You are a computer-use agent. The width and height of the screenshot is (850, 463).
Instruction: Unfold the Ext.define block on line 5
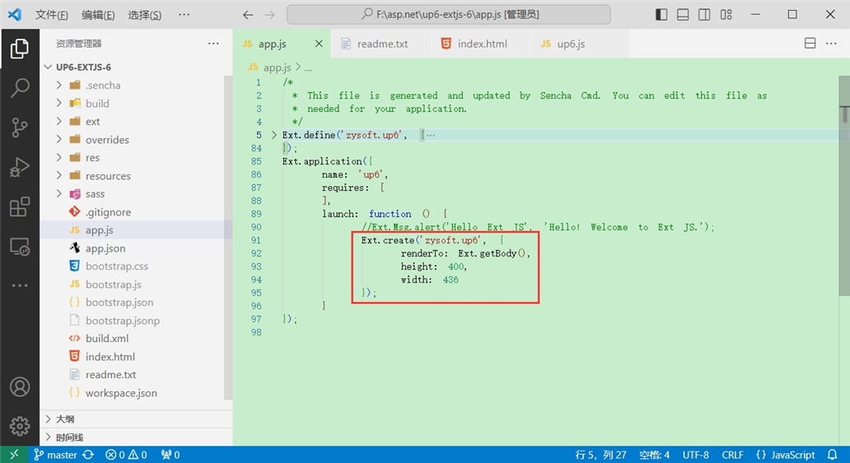tap(273, 135)
